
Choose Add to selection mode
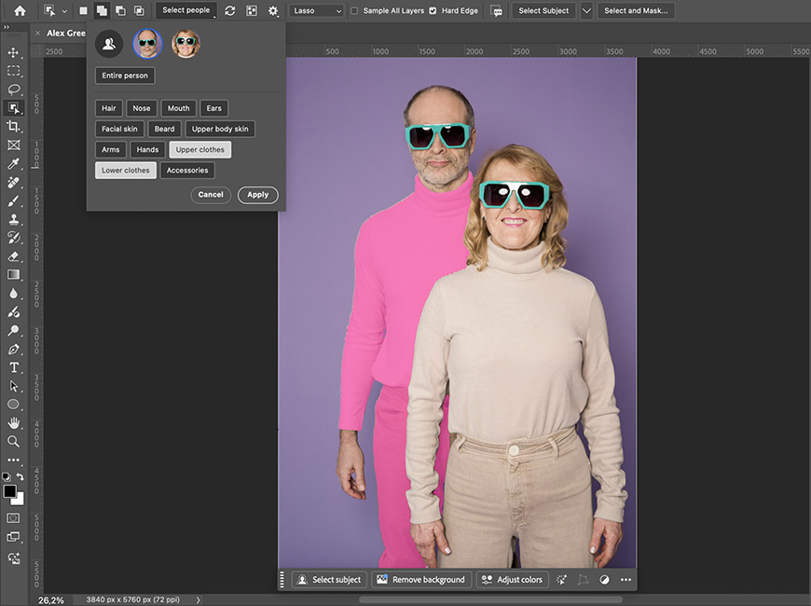point(102,10)
